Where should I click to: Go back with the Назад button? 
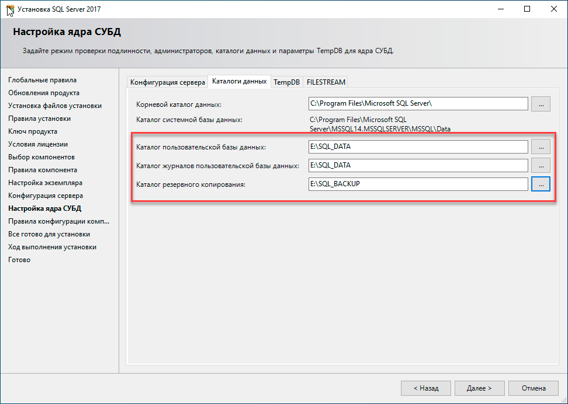[426, 388]
